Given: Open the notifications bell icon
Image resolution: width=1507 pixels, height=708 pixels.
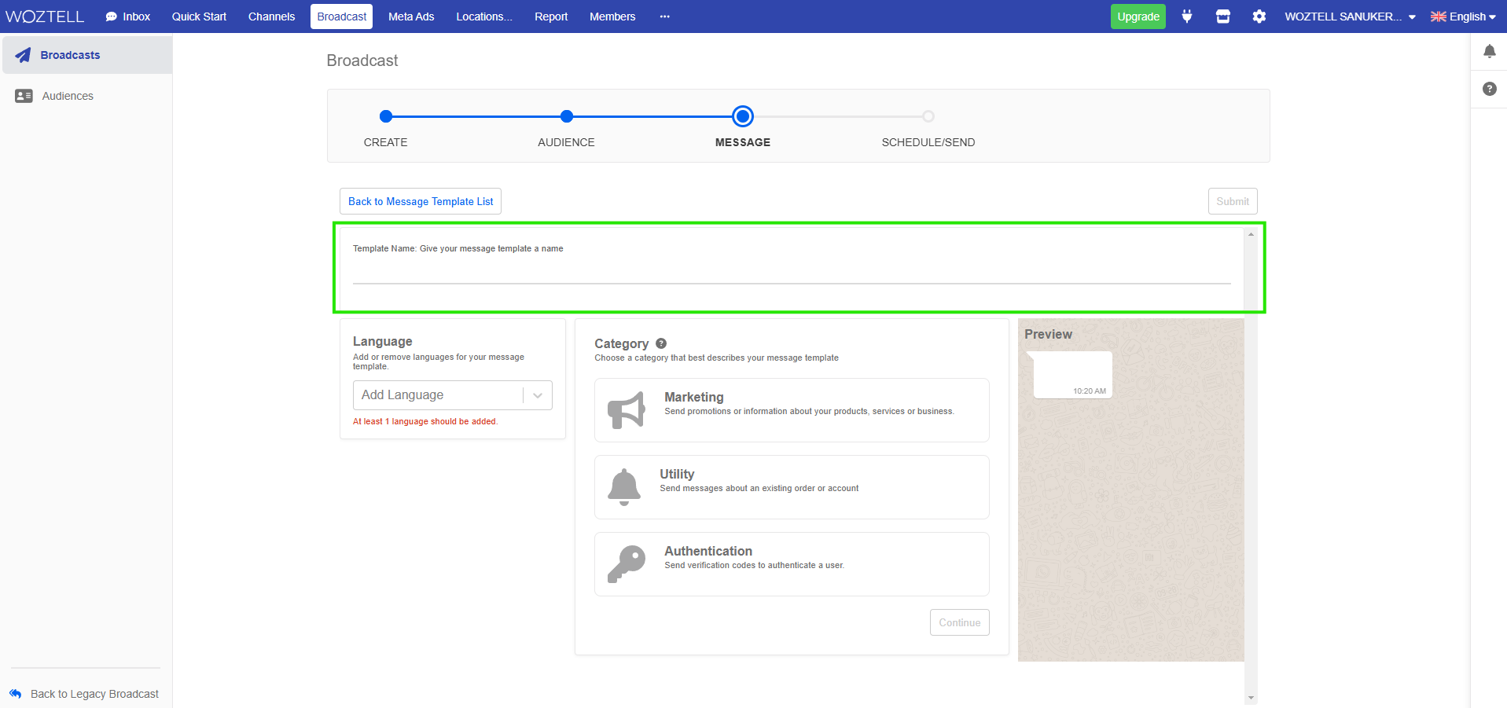Looking at the screenshot, I should point(1490,50).
